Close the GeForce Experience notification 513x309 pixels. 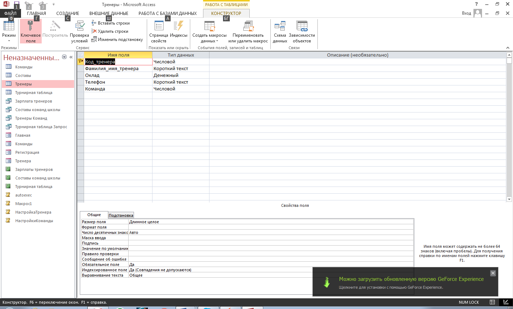point(493,273)
